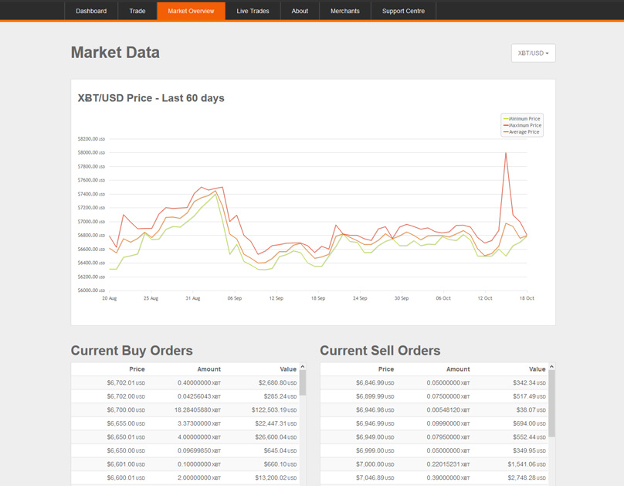624x486 pixels.
Task: Toggle the Average Price legend entry
Action: coord(521,132)
